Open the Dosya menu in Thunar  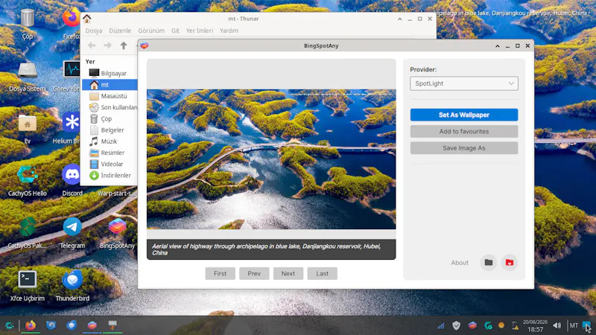tap(94, 31)
